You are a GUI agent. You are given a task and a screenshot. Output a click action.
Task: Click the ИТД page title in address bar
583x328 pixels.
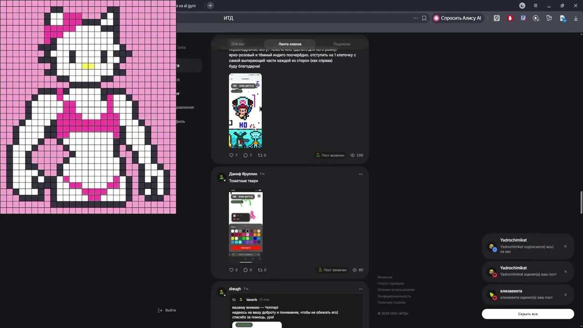click(x=228, y=18)
